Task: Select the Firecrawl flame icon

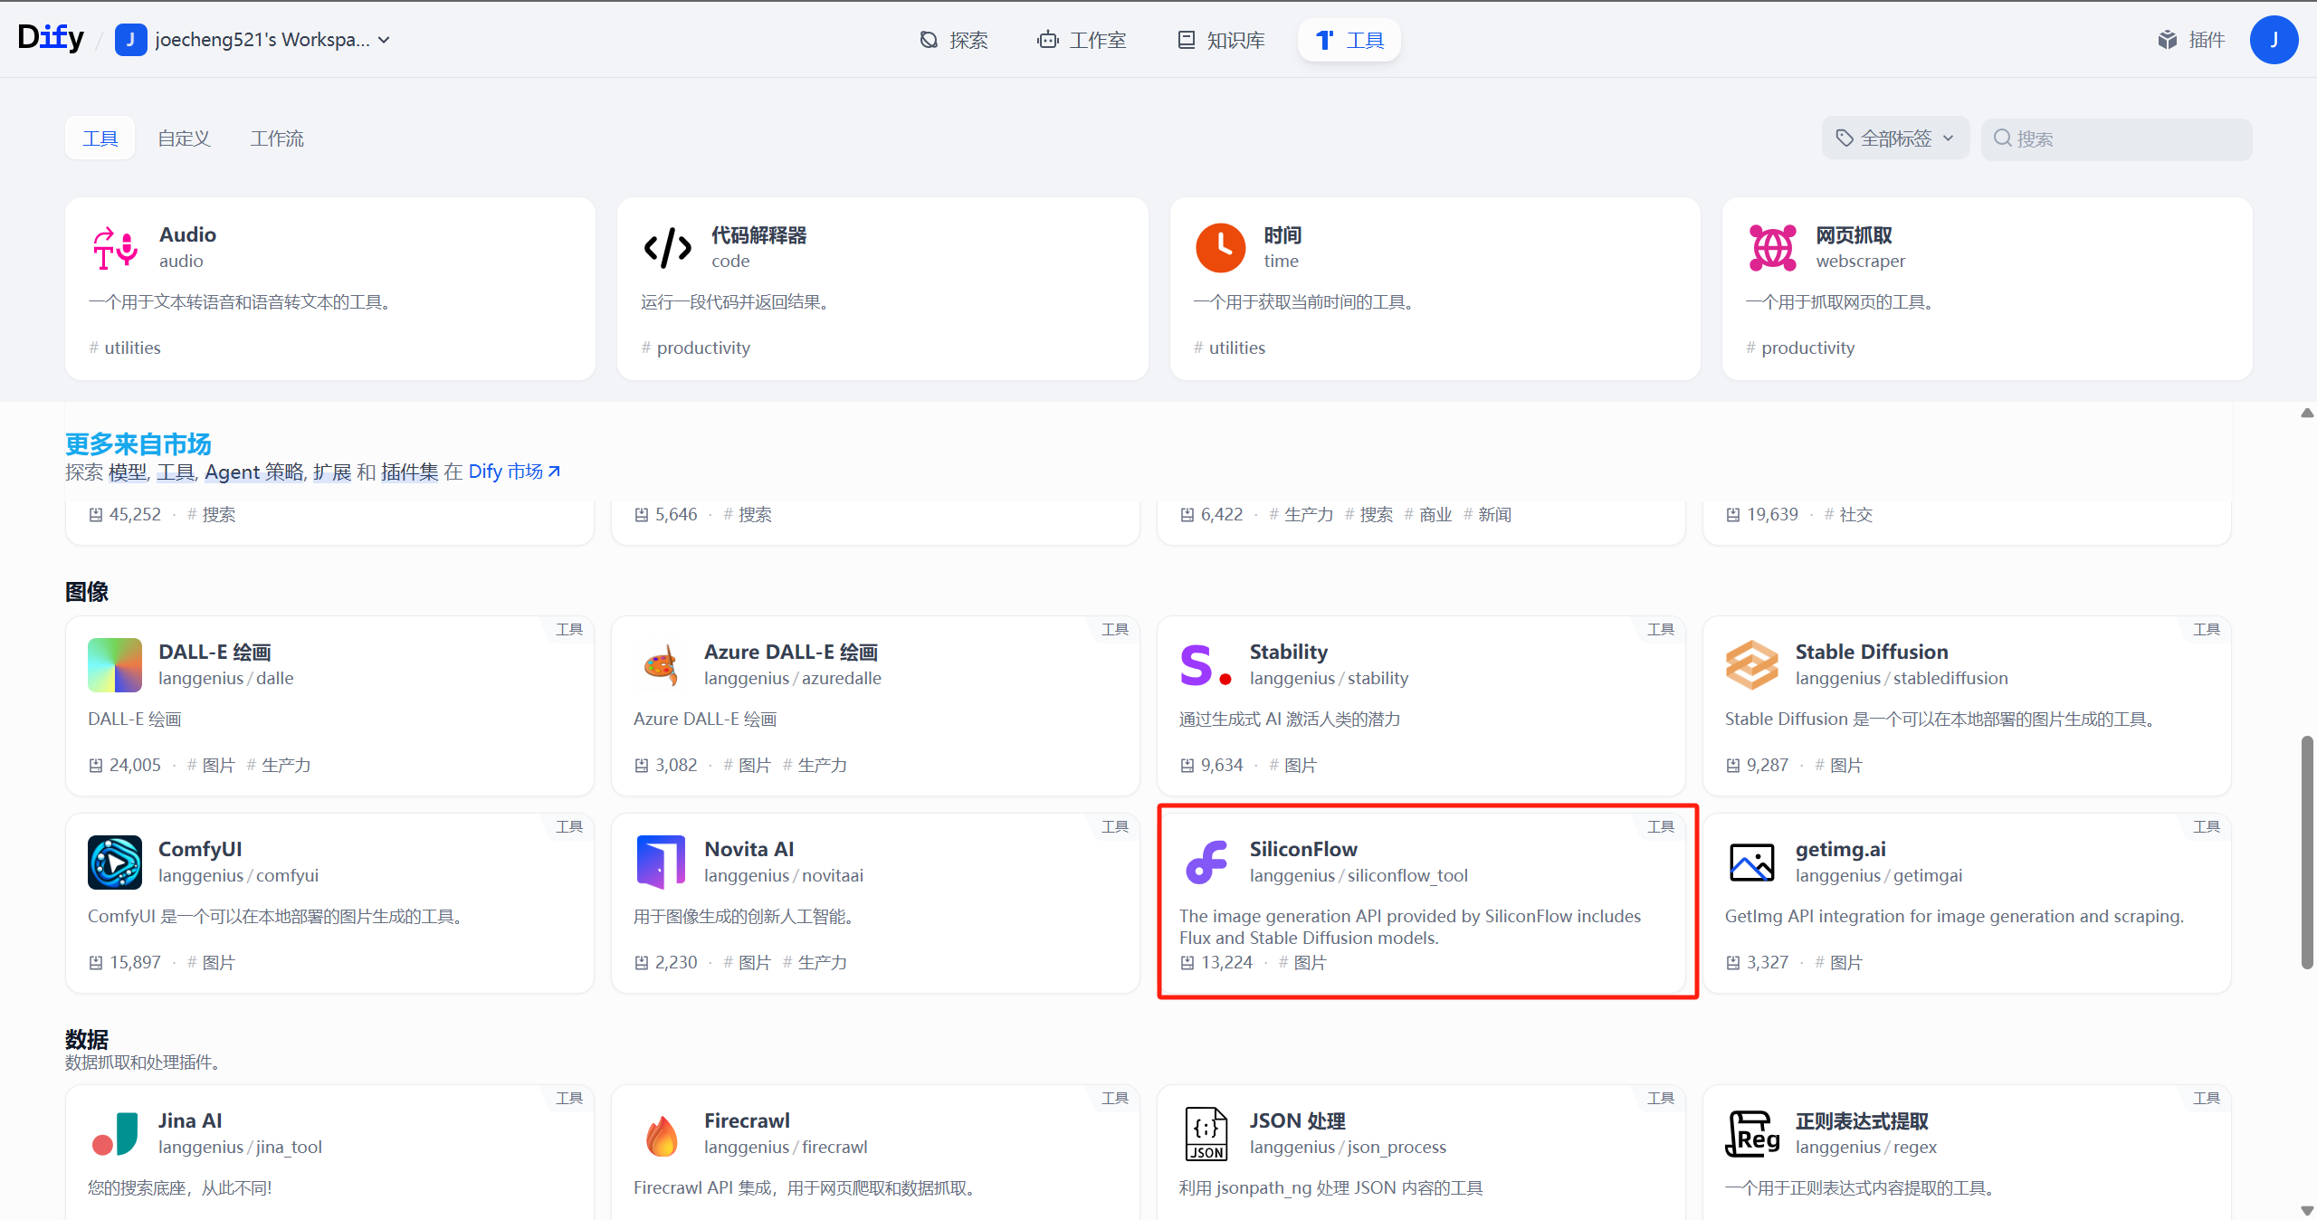Action: [660, 1134]
